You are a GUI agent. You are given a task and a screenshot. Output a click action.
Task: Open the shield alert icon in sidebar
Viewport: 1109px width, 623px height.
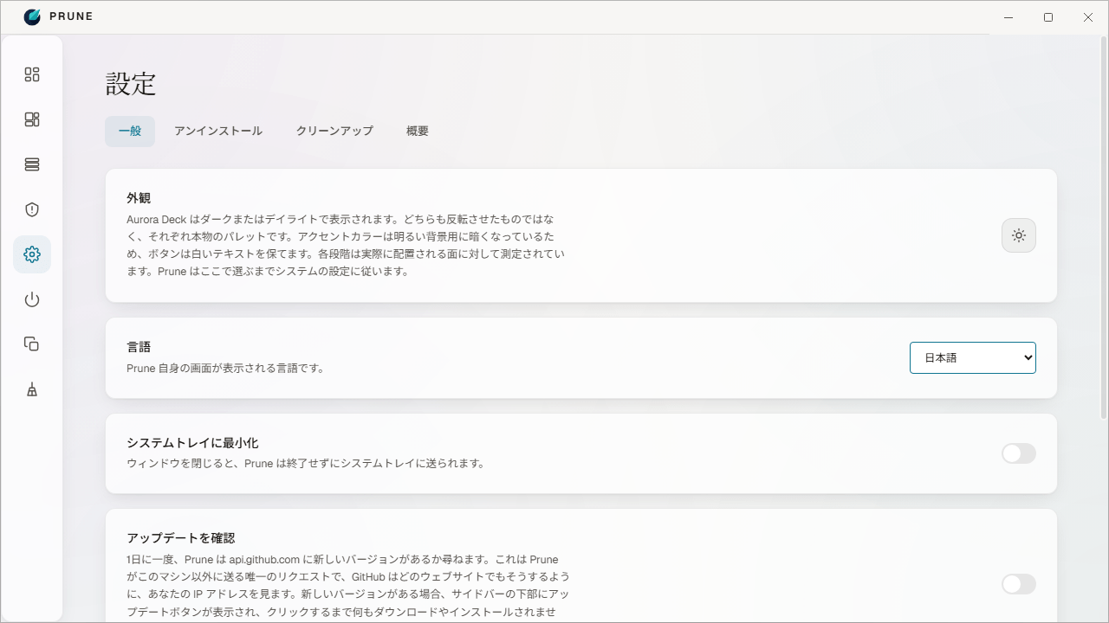pos(32,209)
